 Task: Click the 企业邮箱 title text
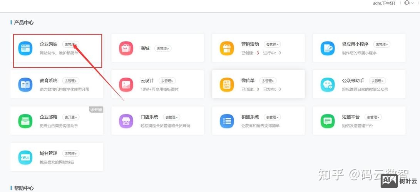[49, 117]
